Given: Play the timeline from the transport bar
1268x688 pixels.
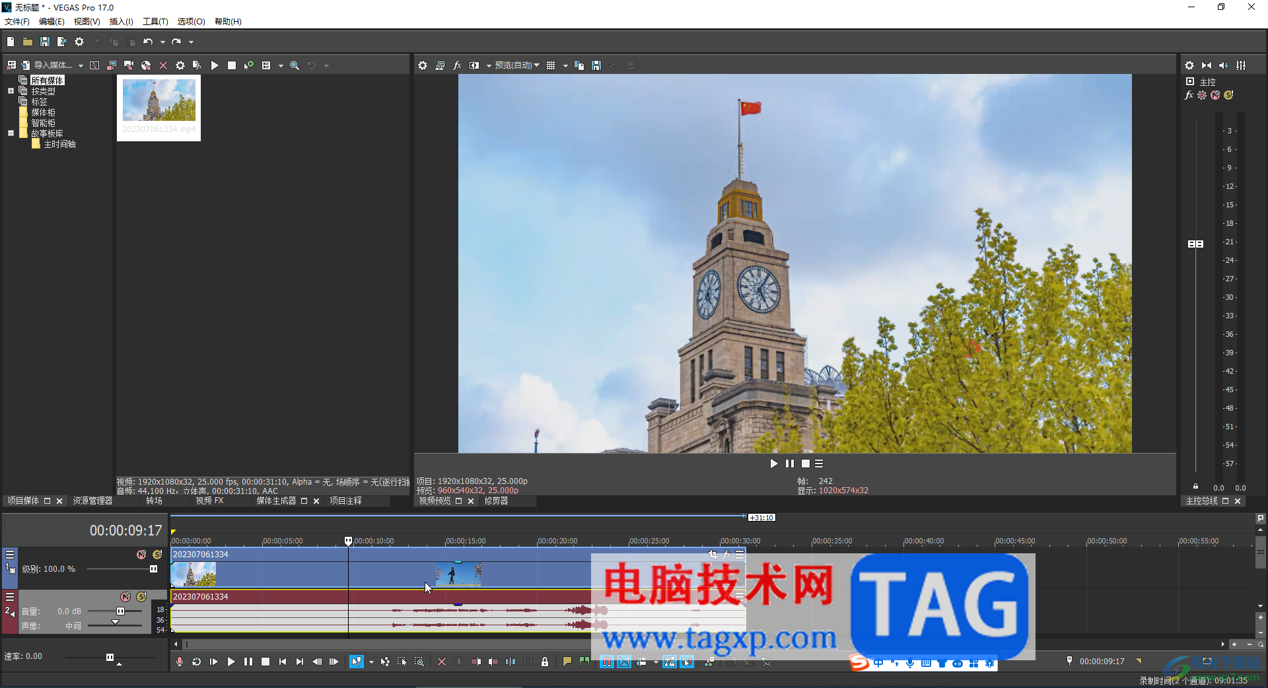Looking at the screenshot, I should (x=230, y=662).
